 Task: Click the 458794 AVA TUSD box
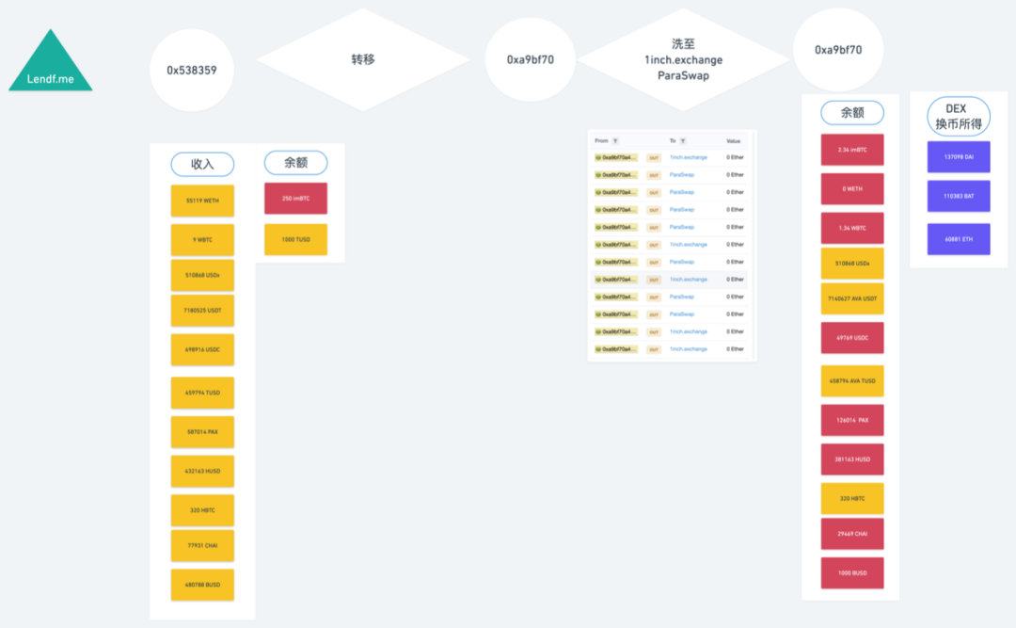(852, 381)
